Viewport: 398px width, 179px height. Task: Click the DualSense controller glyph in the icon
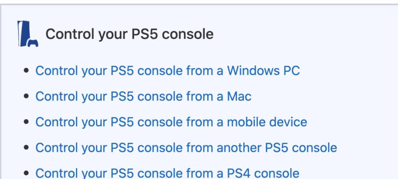coord(33,43)
